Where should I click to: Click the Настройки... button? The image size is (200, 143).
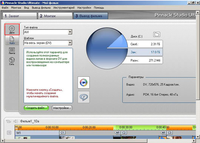tap(62, 108)
